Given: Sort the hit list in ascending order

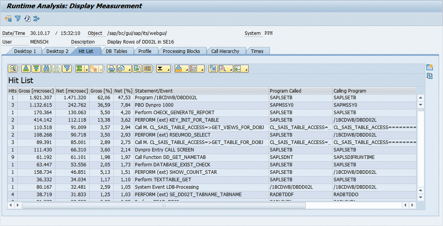Looking at the screenshot, I should pos(26,68).
